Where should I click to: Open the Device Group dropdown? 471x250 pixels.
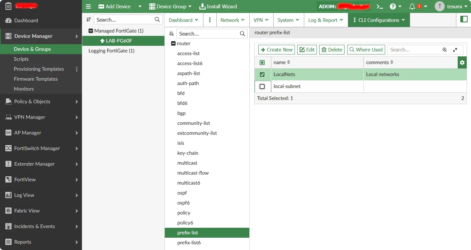point(170,7)
